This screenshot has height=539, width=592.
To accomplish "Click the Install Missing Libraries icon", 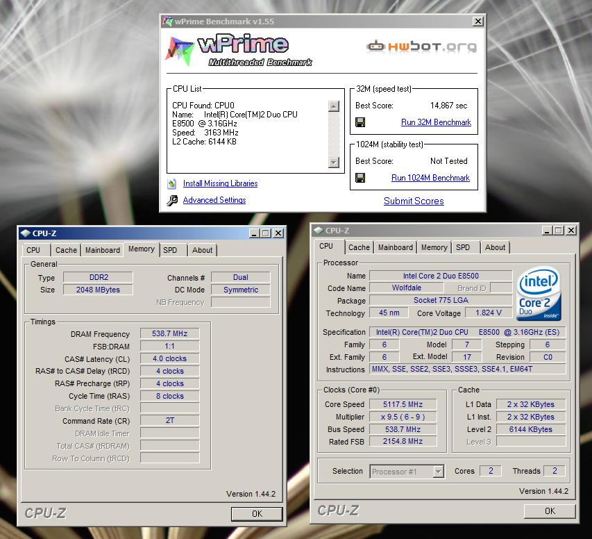I will [x=172, y=183].
